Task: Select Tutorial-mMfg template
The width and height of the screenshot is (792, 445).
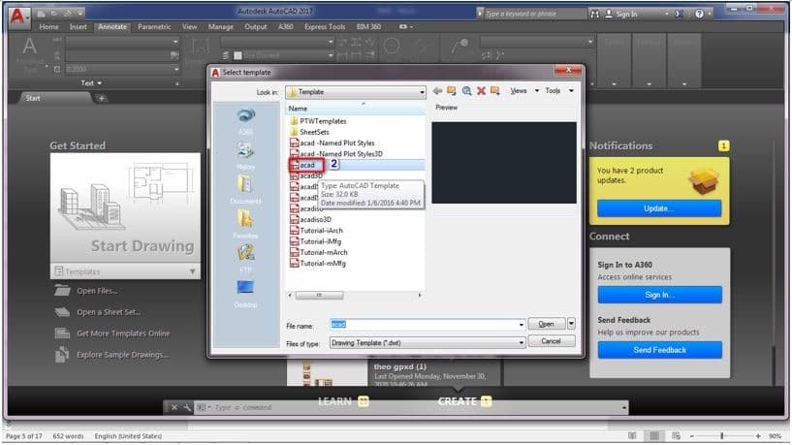Action: [x=318, y=263]
